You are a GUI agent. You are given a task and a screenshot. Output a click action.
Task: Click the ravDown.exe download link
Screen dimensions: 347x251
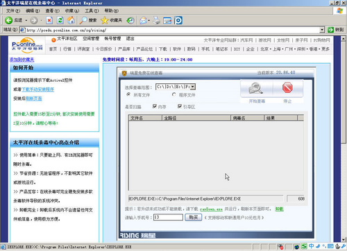click(x=211, y=209)
